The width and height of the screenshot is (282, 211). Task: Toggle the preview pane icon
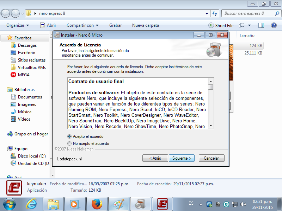(x=261, y=25)
